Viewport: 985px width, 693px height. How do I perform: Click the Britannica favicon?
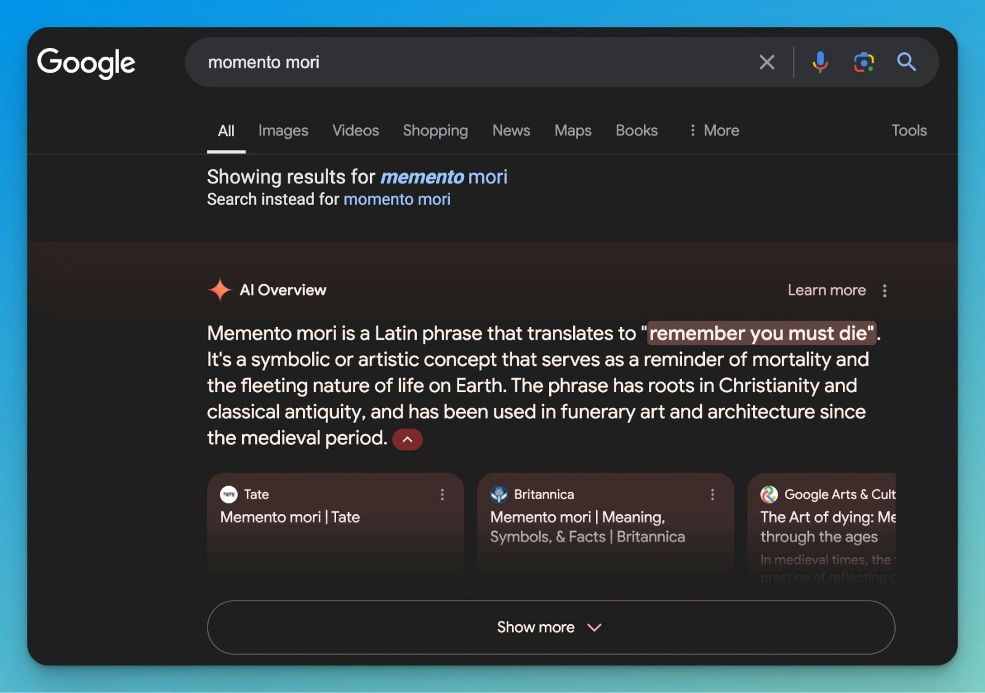click(499, 494)
